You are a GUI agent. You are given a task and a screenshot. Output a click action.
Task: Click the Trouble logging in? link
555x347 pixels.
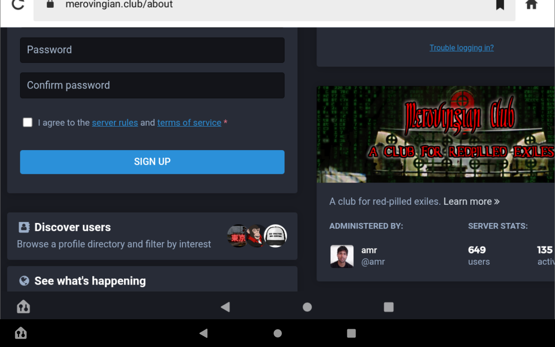click(x=461, y=48)
